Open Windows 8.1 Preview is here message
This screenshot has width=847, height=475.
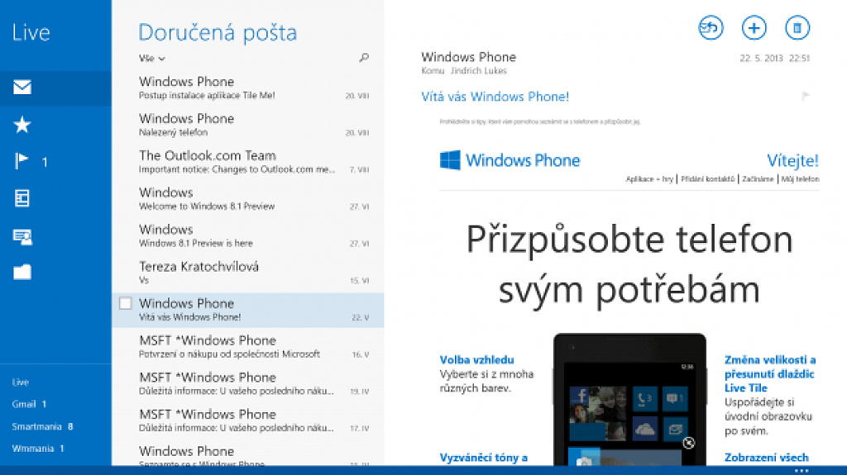[x=248, y=236]
